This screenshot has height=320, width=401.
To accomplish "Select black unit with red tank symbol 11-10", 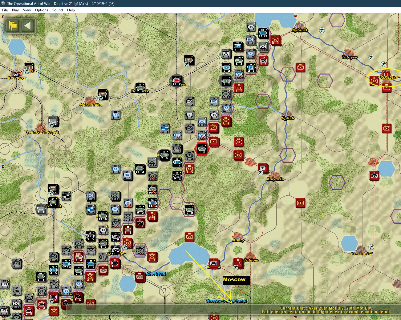I will click(176, 81).
